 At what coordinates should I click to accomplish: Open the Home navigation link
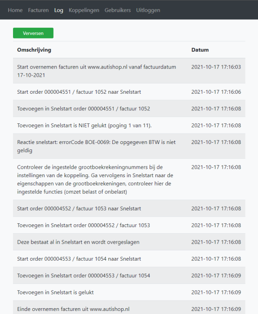point(15,10)
